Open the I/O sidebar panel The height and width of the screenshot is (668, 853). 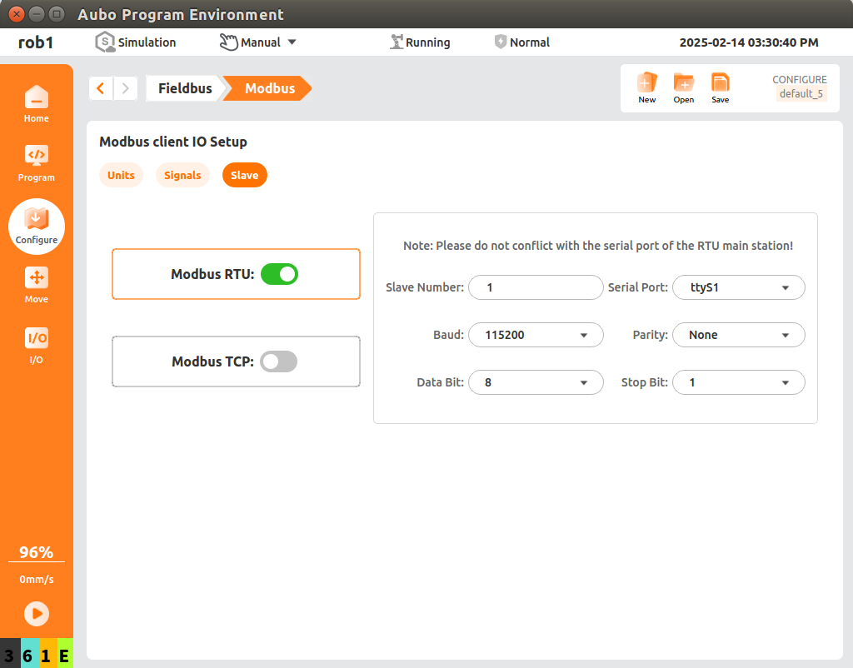pyautogui.click(x=37, y=346)
